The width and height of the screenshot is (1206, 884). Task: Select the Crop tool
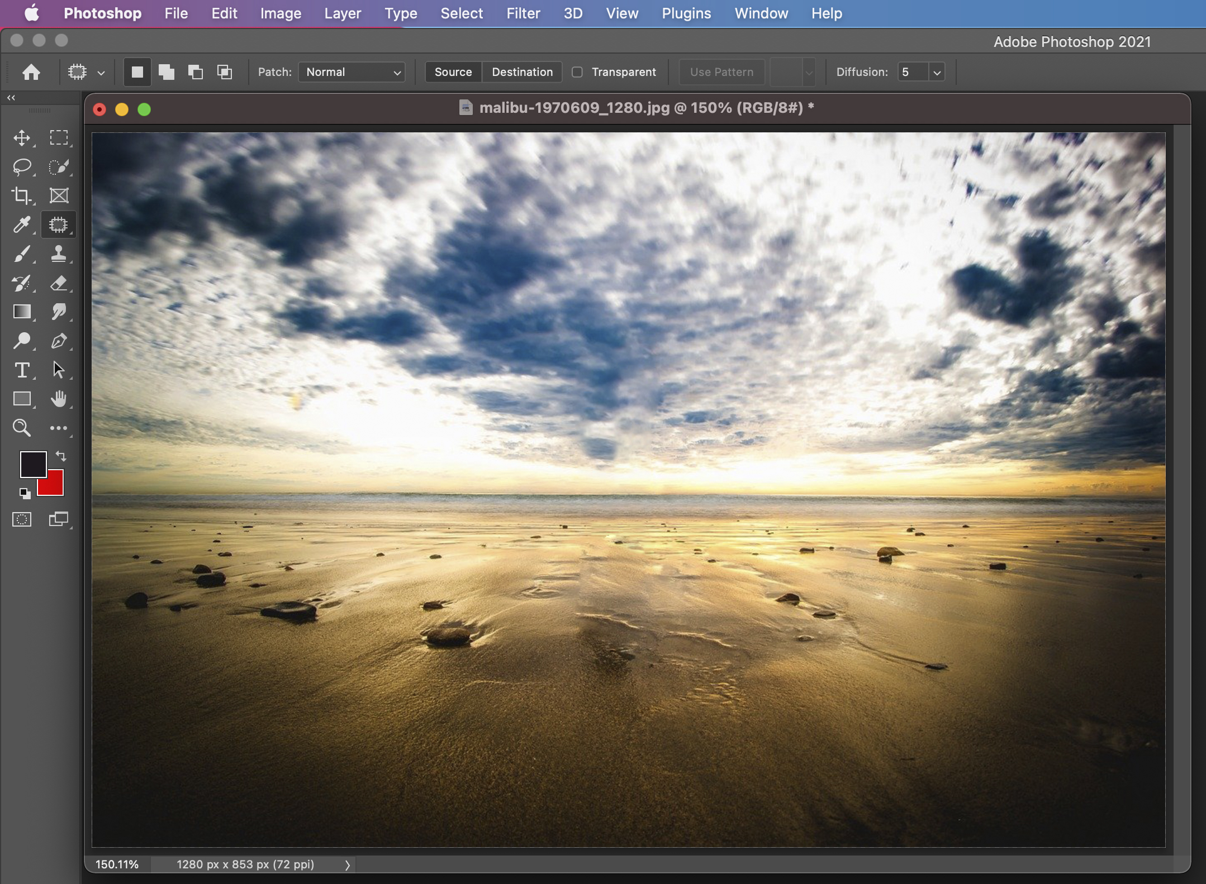coord(22,195)
